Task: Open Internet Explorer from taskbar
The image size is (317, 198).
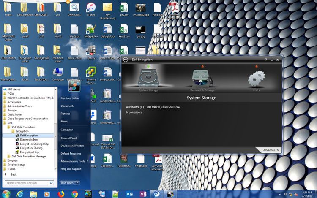Action: tap(20, 194)
